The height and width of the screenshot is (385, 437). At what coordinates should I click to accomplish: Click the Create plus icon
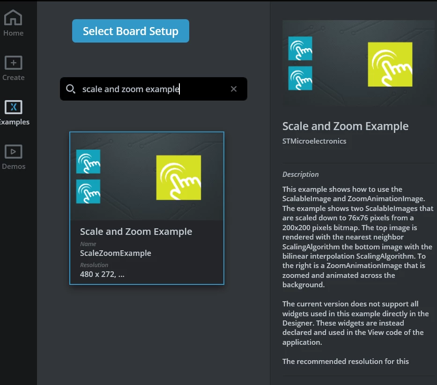point(13,63)
